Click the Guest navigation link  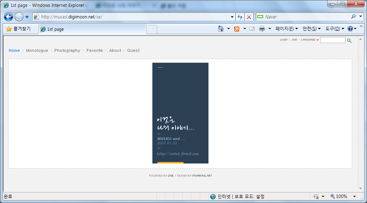tap(133, 50)
